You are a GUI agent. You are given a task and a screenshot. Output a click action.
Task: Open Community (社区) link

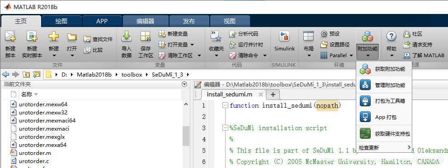click(413, 34)
